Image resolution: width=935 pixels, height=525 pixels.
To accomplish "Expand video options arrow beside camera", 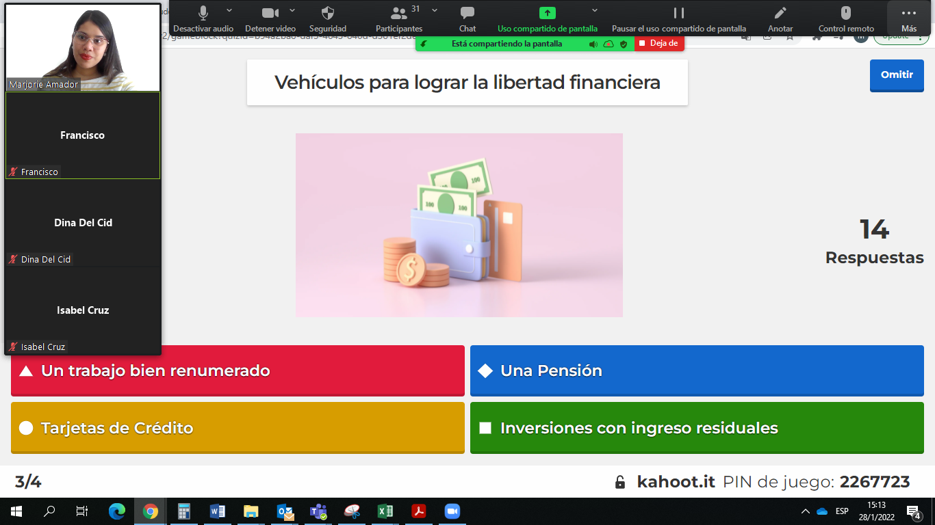I will pos(292,10).
